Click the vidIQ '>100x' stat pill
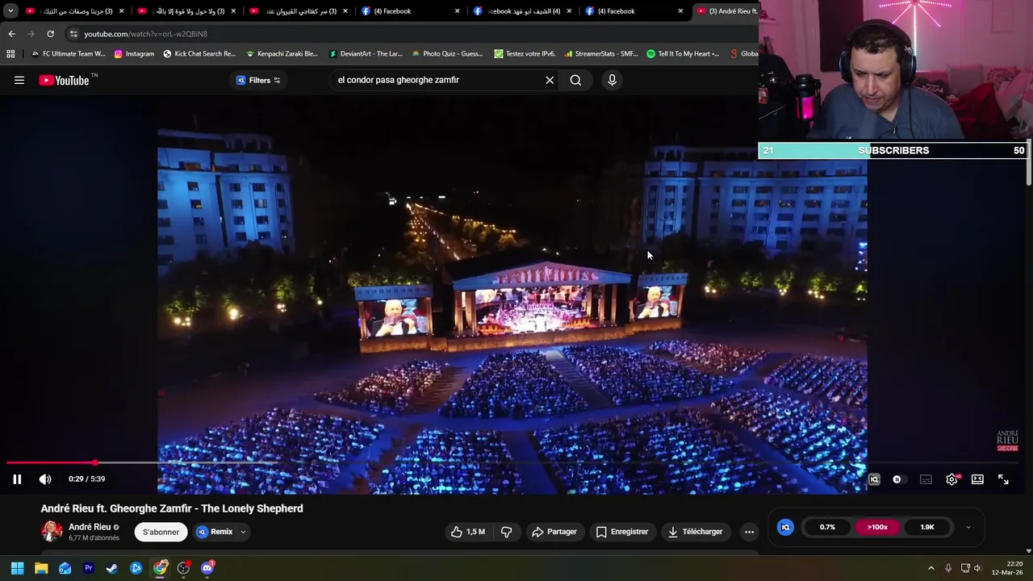The width and height of the screenshot is (1033, 581). [x=877, y=527]
